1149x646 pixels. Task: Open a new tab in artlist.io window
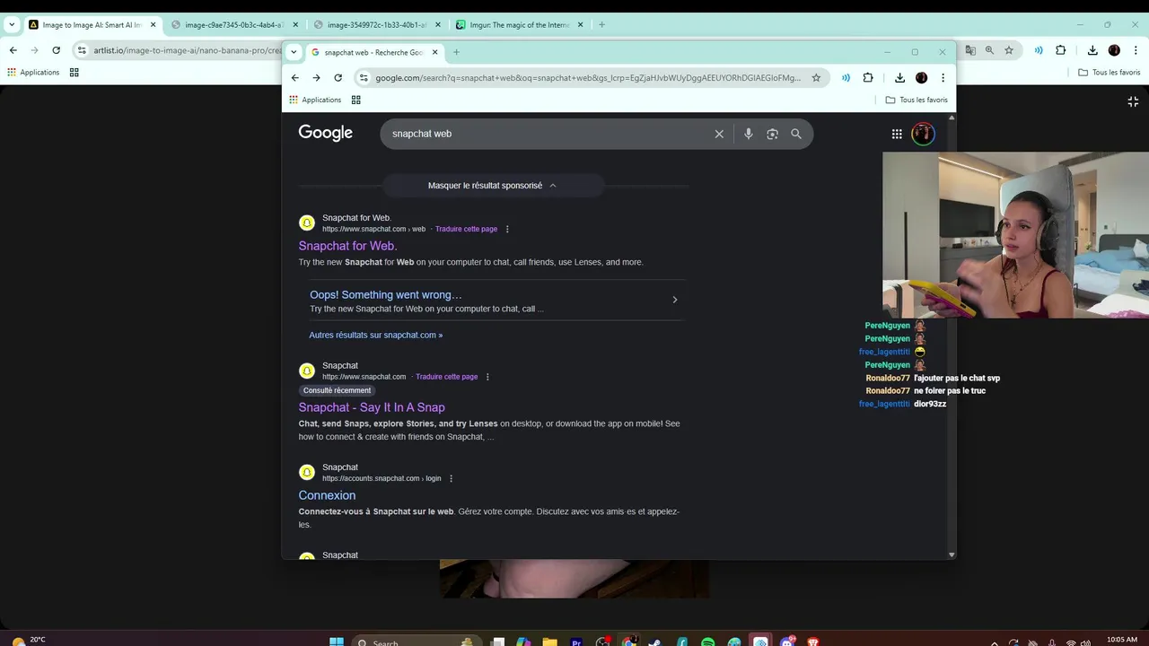coord(601,24)
